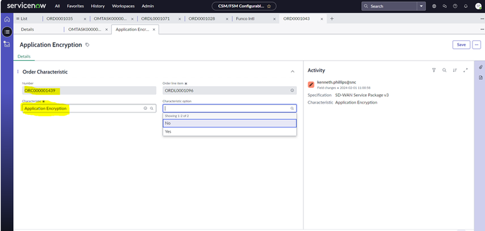This screenshot has width=485, height=231.
Task: Close the ORD0001043 tab
Action: point(321,19)
